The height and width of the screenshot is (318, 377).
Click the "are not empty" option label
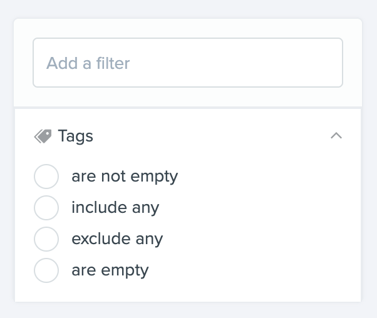[125, 177]
